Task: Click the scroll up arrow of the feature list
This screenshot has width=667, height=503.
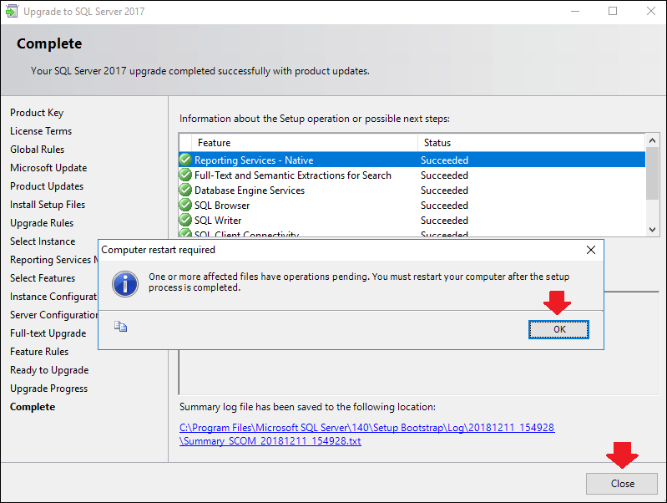Action: (652, 140)
